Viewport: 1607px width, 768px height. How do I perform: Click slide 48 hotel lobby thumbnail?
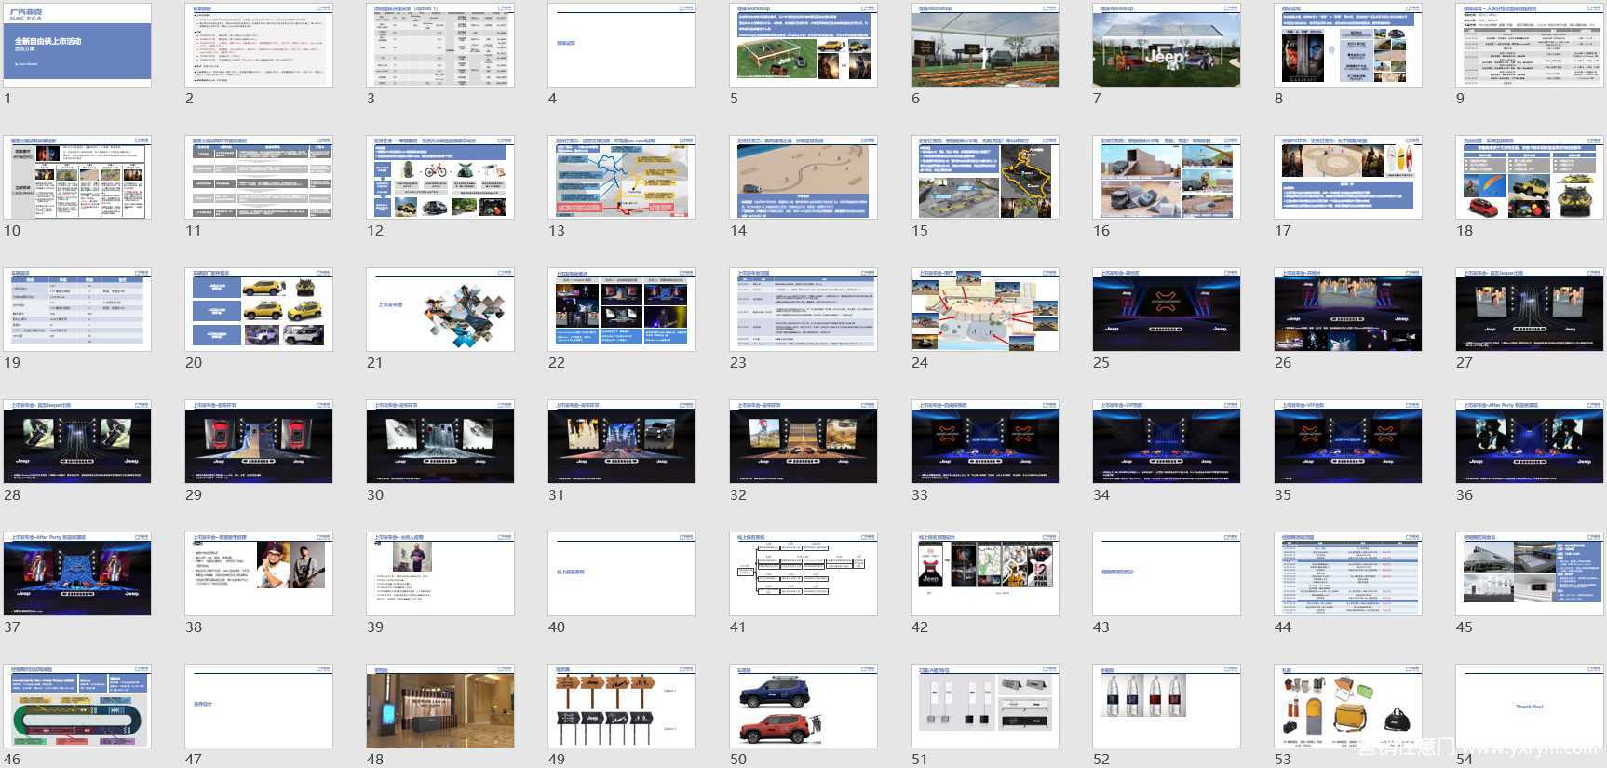pyautogui.click(x=440, y=706)
